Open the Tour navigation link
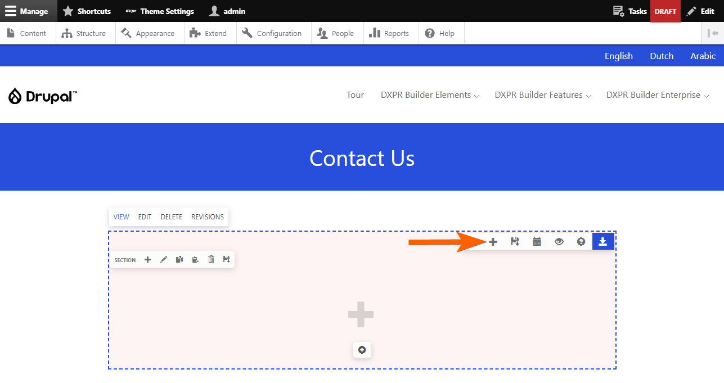Screen dimensions: 724x383 (355, 95)
